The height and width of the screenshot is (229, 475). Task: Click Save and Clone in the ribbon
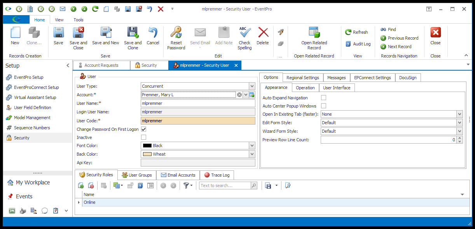[133, 38]
